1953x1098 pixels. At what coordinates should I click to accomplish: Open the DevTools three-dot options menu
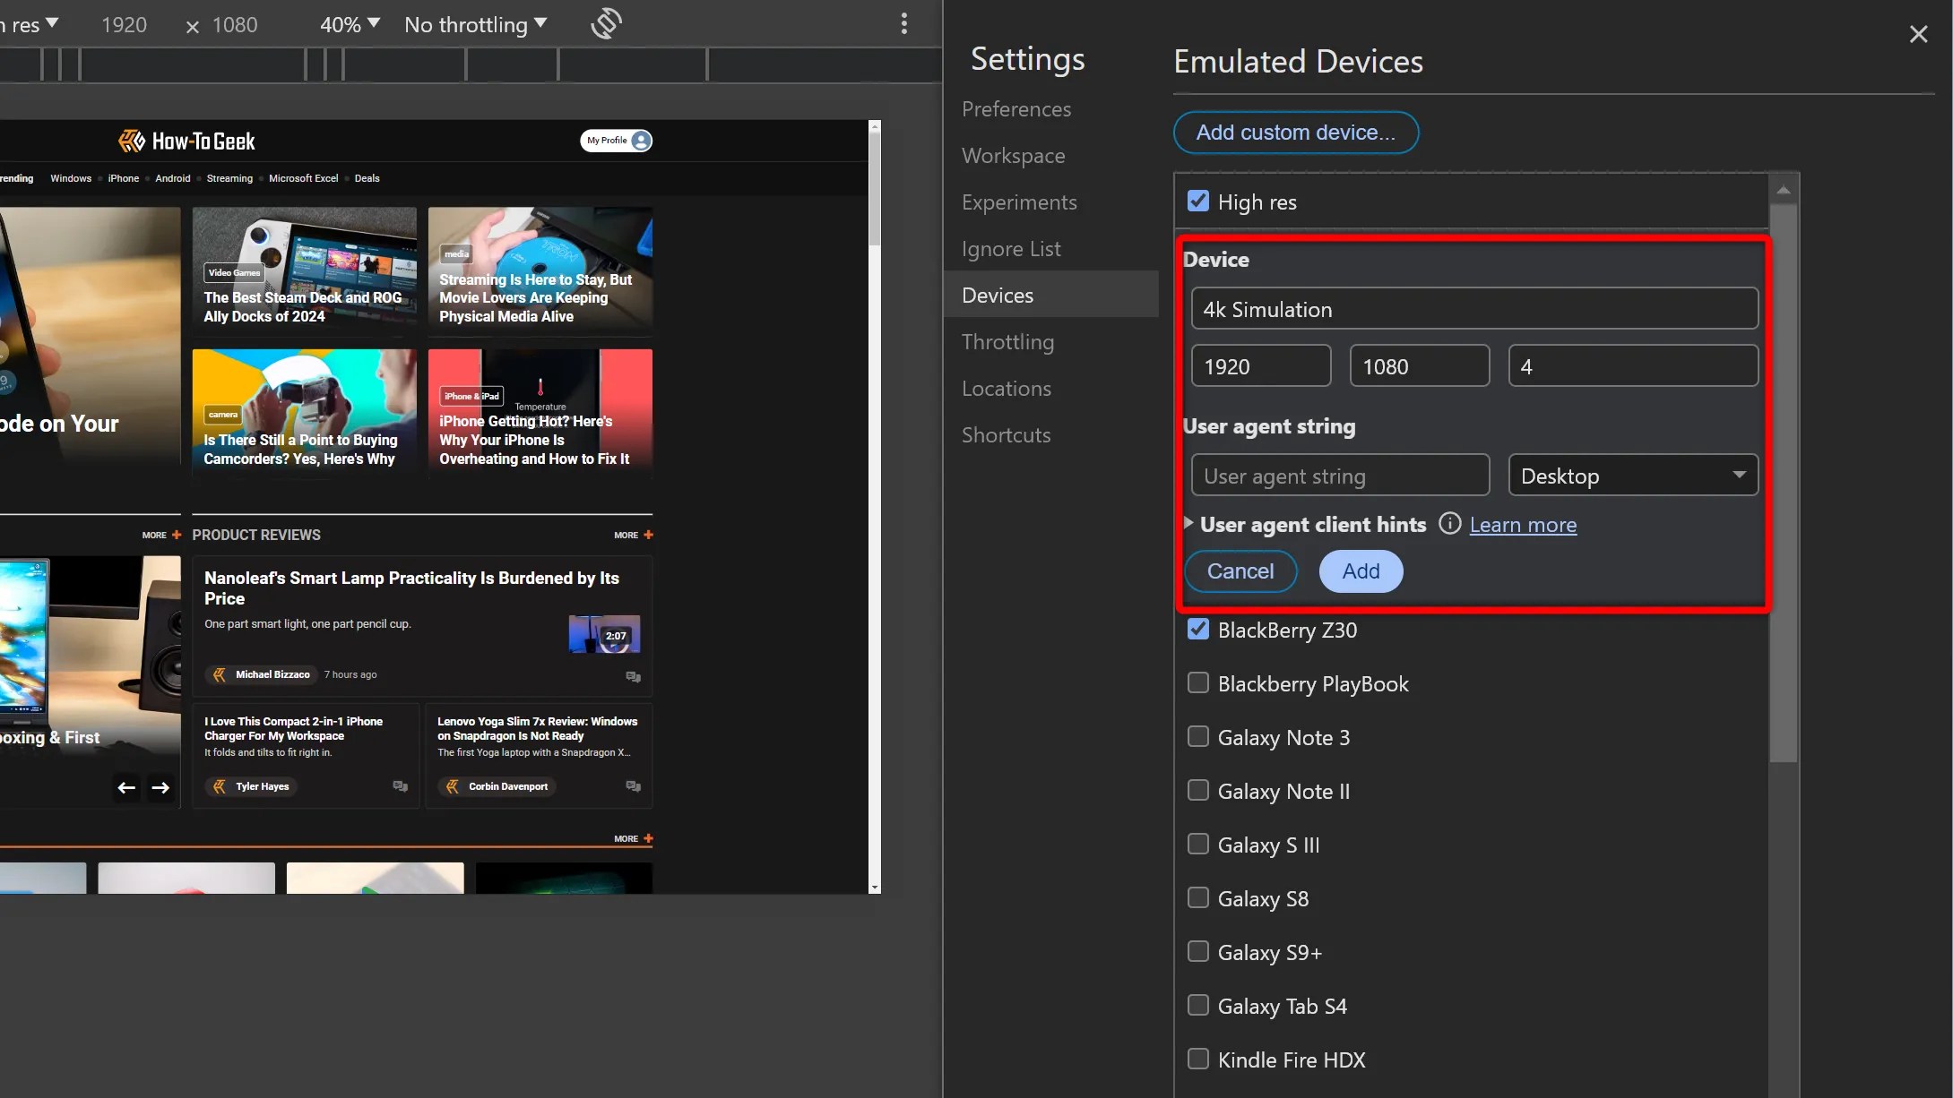904,23
